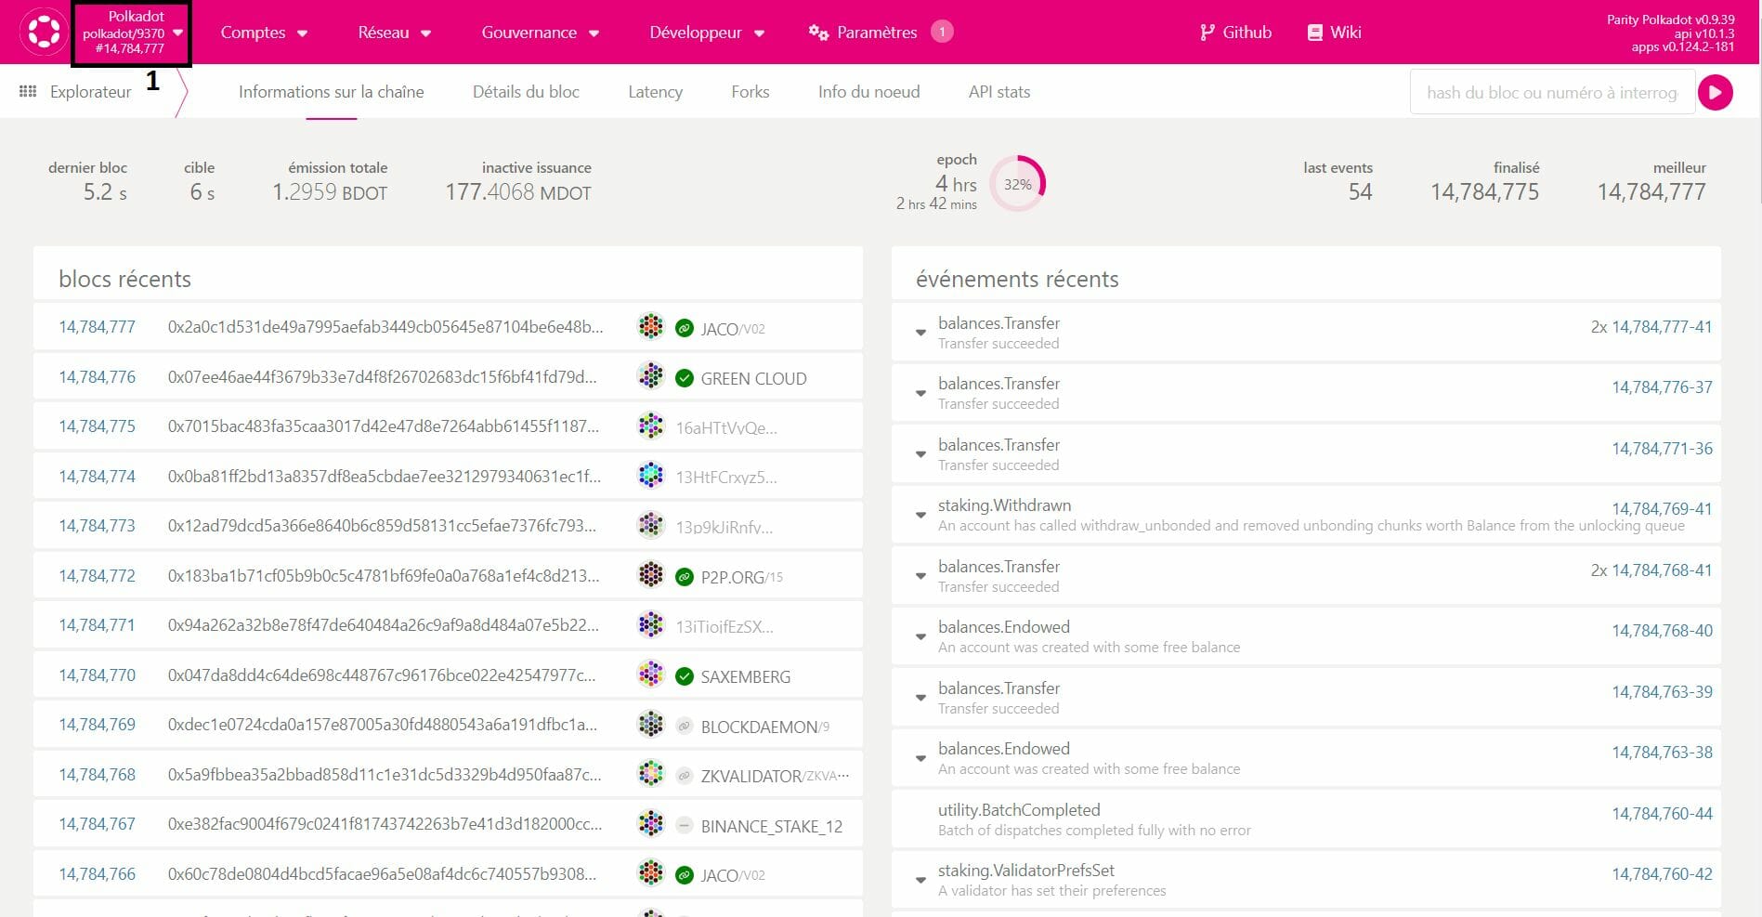
Task: Open the Réseau menu
Action: coord(395,33)
